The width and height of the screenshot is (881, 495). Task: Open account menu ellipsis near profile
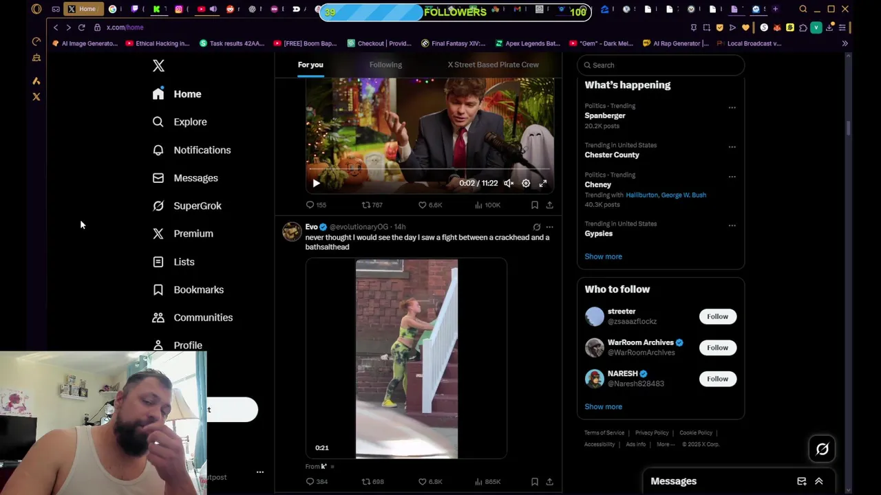pos(259,472)
